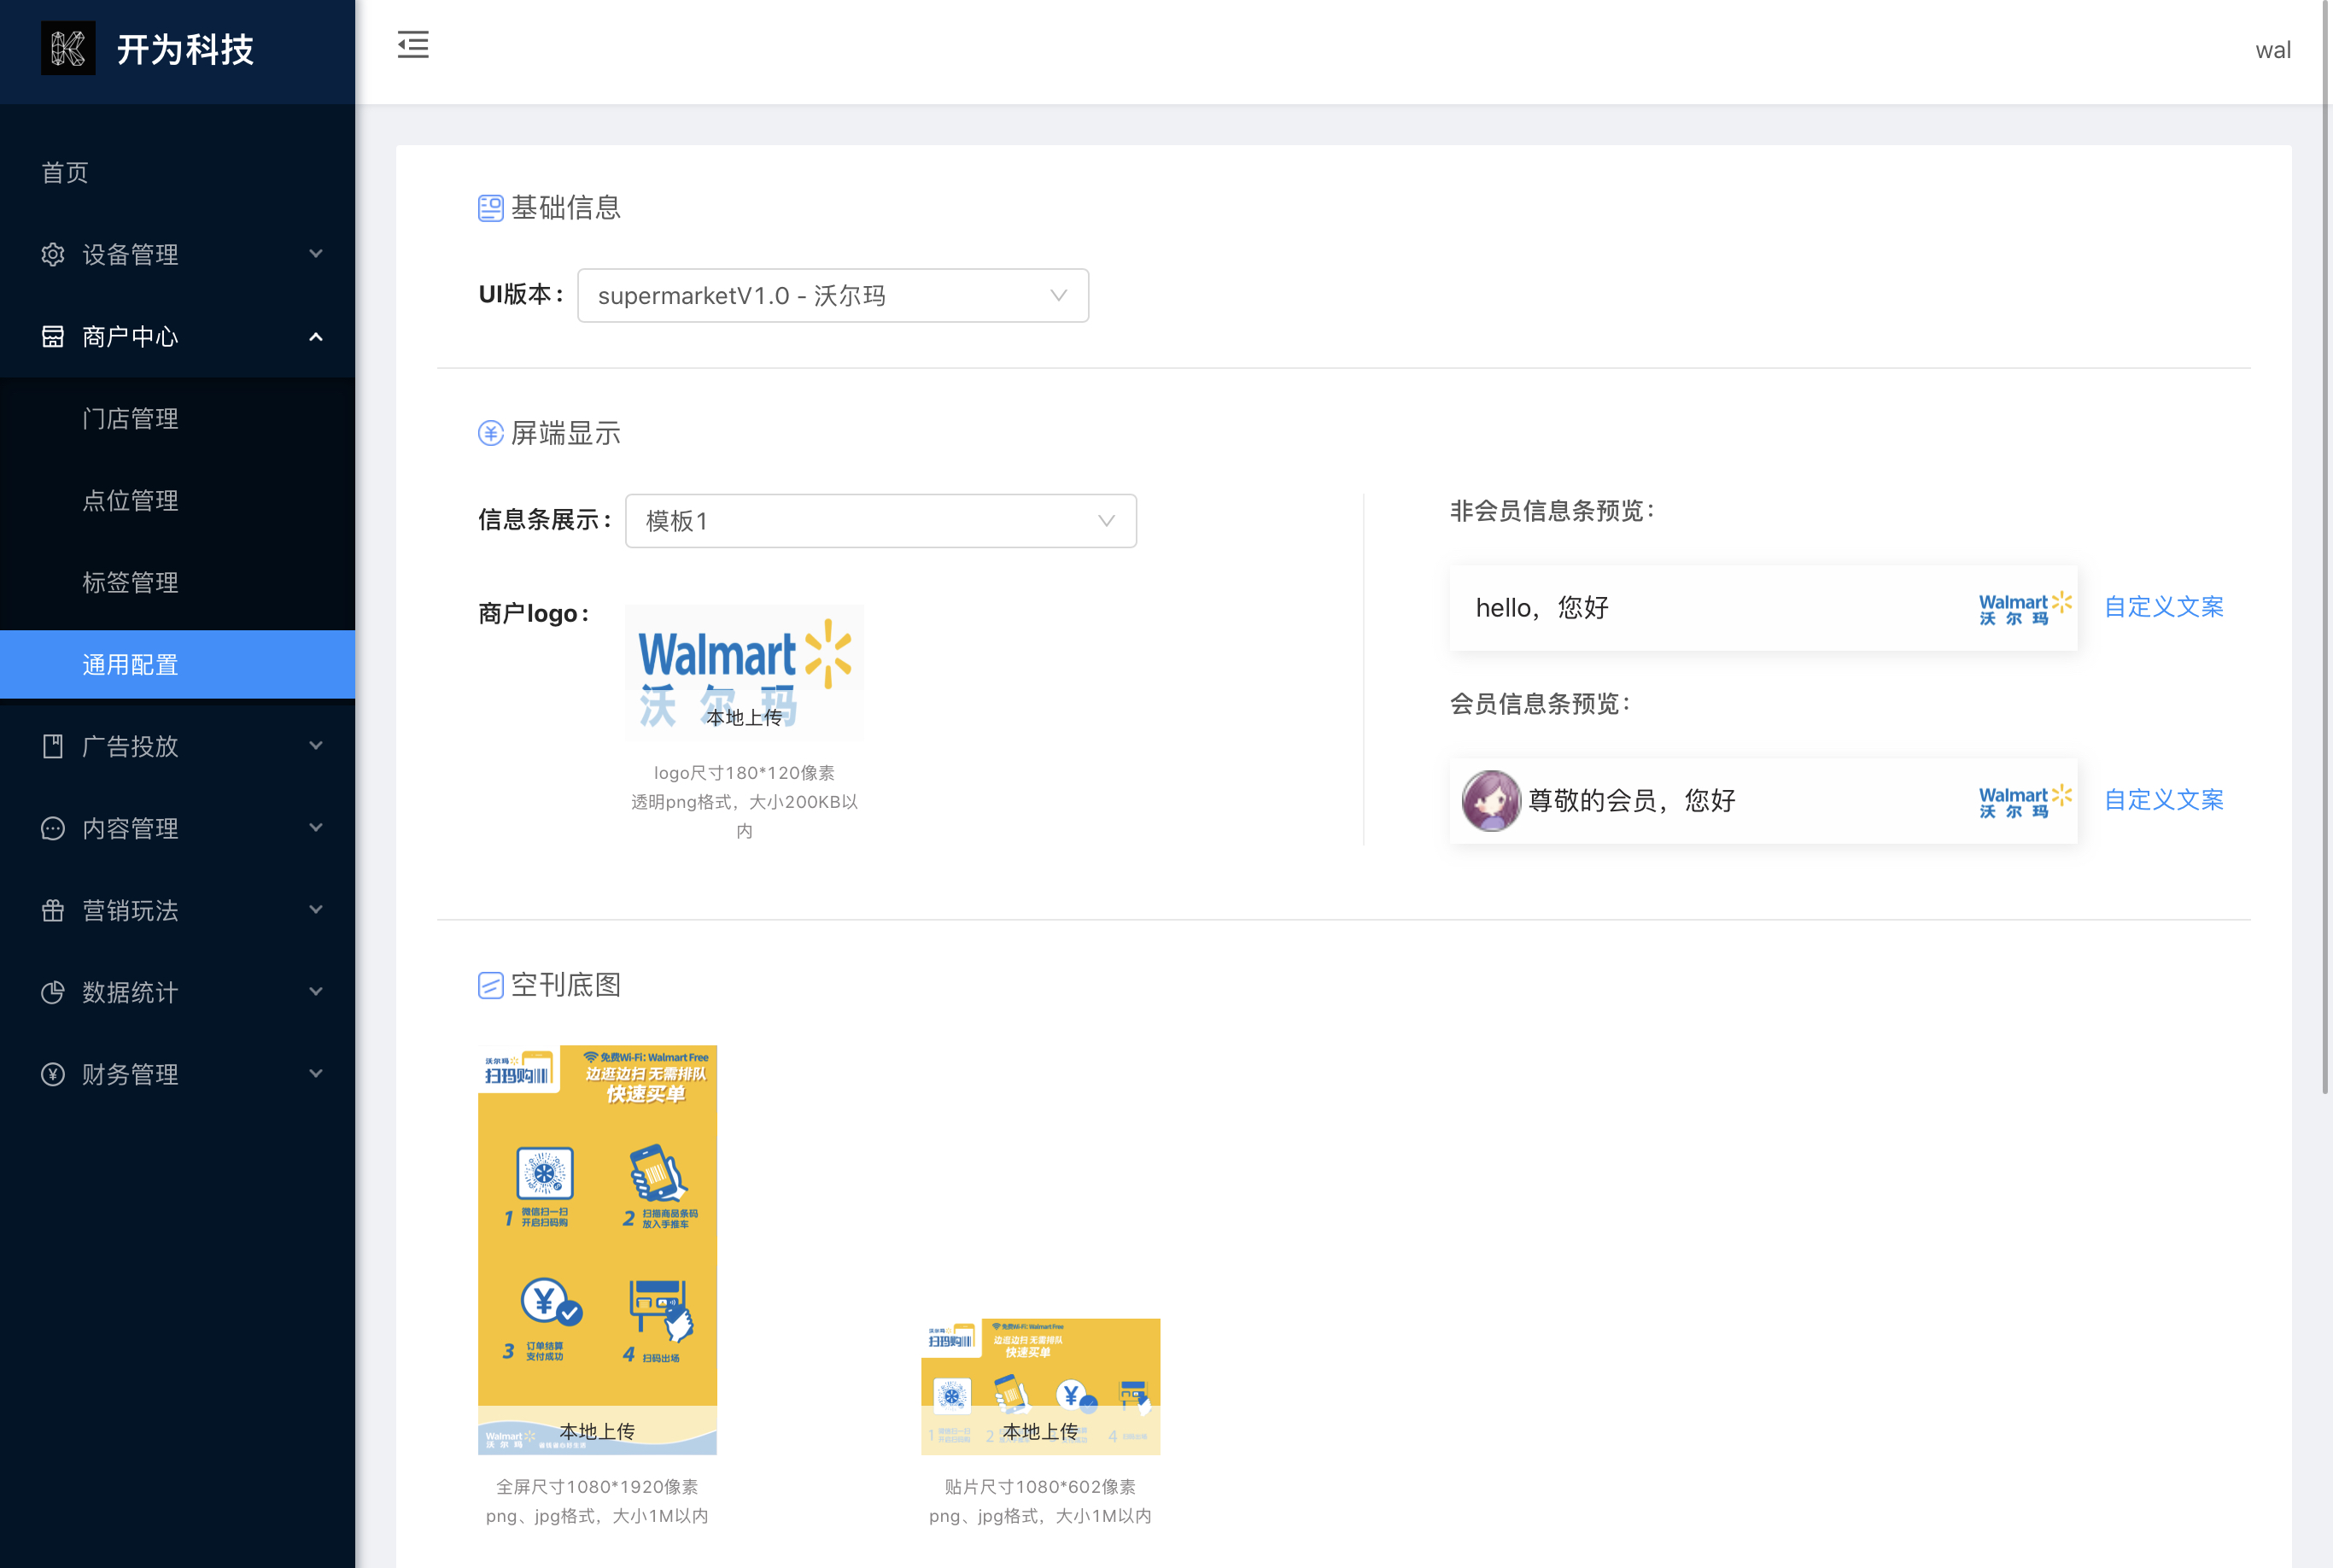2333x1568 pixels.
Task: Click the logo尺寸180*120像素 hint text
Action: pyautogui.click(x=744, y=773)
